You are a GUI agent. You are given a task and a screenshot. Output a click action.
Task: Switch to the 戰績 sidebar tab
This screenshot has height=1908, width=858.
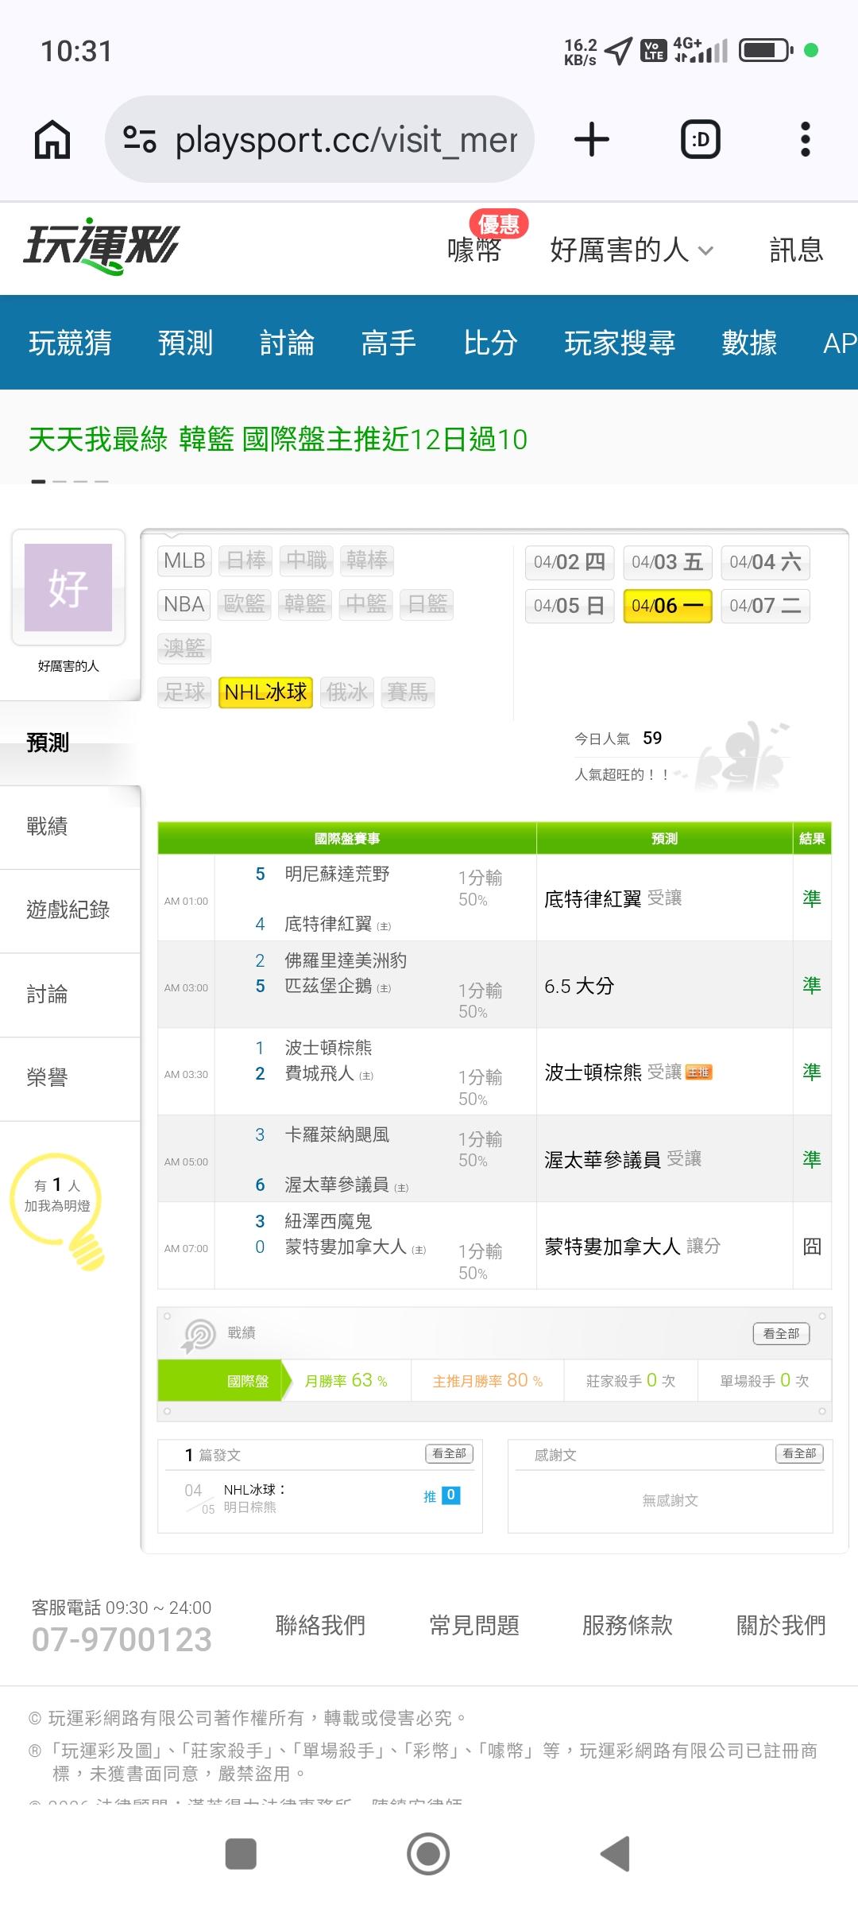48,826
